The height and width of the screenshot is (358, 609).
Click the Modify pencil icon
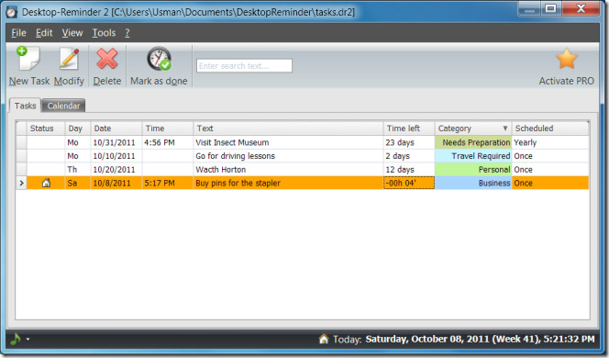click(69, 59)
